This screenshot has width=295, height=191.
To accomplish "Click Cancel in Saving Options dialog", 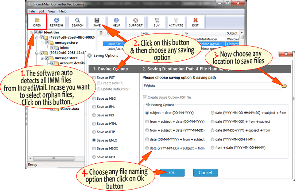I will click(205, 172).
